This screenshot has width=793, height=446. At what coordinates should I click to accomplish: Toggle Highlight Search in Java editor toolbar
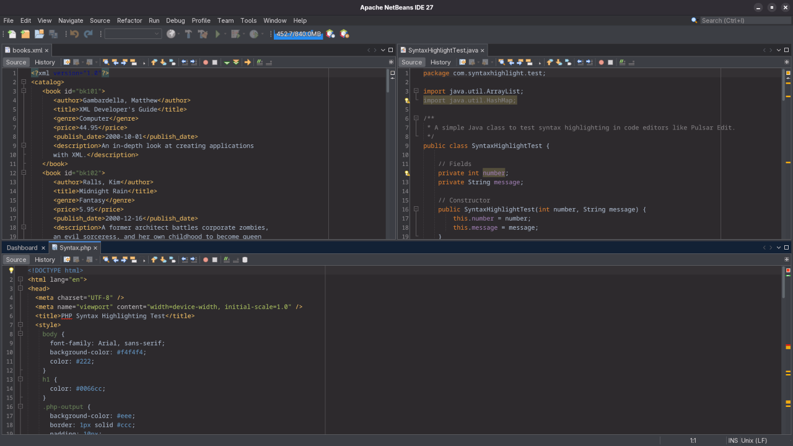(x=529, y=62)
